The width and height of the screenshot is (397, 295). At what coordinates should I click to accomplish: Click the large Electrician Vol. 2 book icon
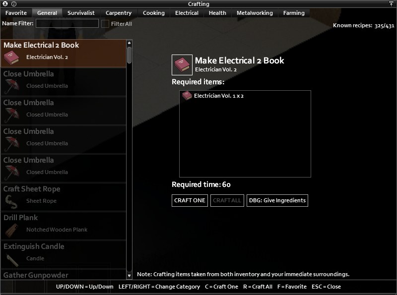coord(182,65)
